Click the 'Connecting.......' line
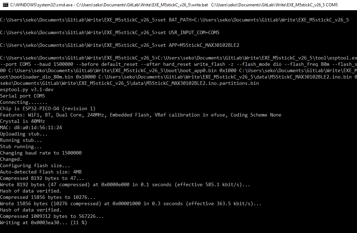The height and width of the screenshot is (233, 357). (x=24, y=102)
